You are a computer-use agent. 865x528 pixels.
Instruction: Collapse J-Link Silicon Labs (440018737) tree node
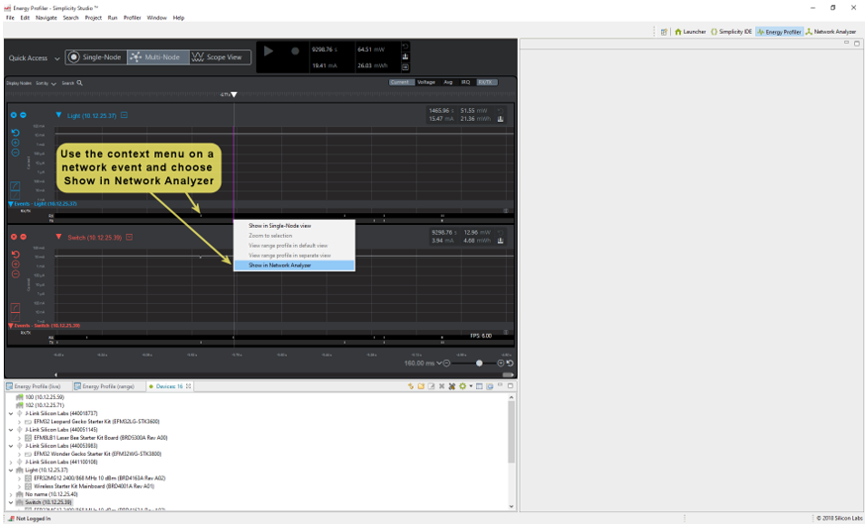coord(11,413)
